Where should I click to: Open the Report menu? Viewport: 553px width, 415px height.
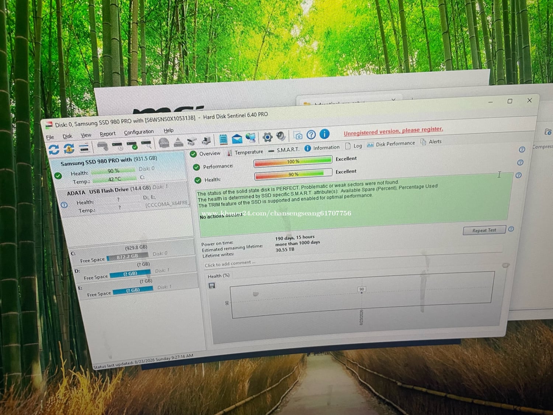click(108, 134)
